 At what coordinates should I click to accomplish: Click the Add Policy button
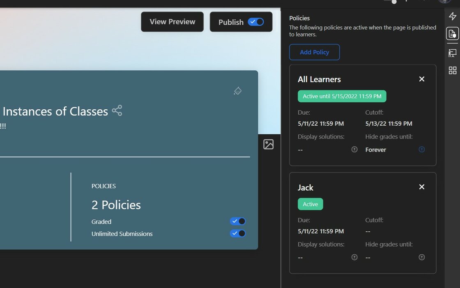(x=315, y=52)
